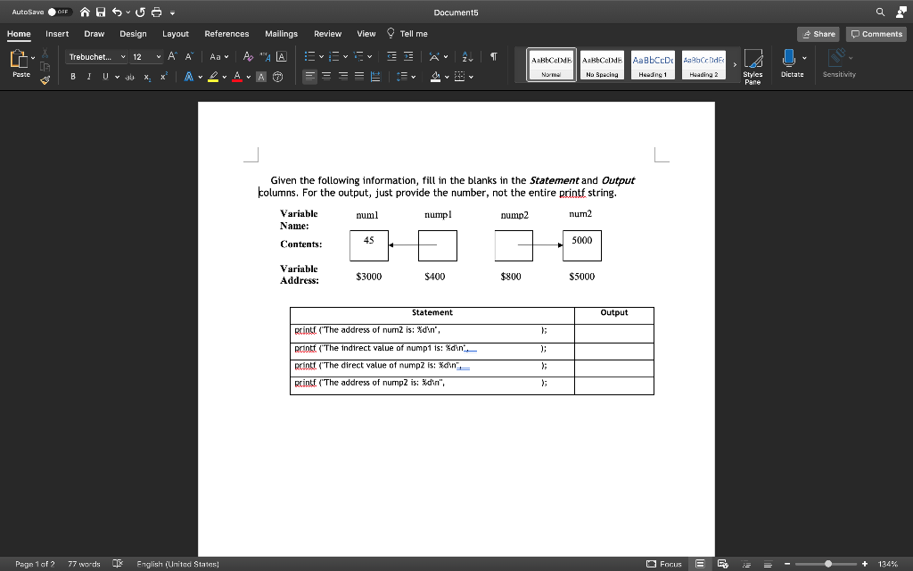Click the Share button

(818, 34)
